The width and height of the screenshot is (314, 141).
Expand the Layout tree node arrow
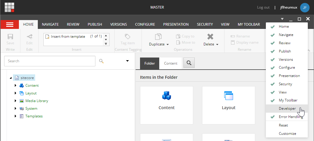click(x=15, y=93)
